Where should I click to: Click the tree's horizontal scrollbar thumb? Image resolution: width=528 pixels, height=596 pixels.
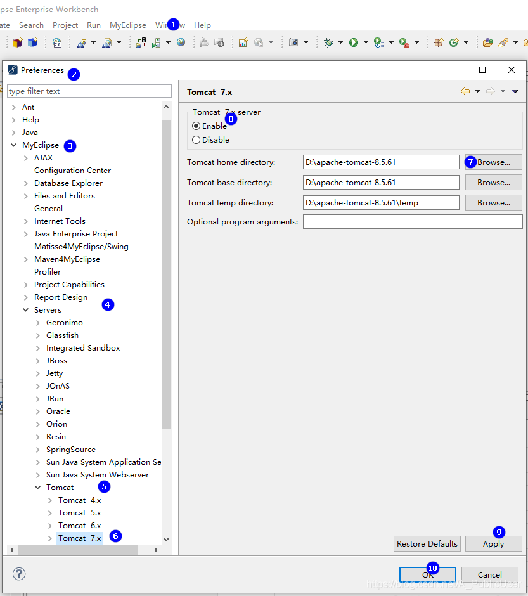[x=77, y=550]
